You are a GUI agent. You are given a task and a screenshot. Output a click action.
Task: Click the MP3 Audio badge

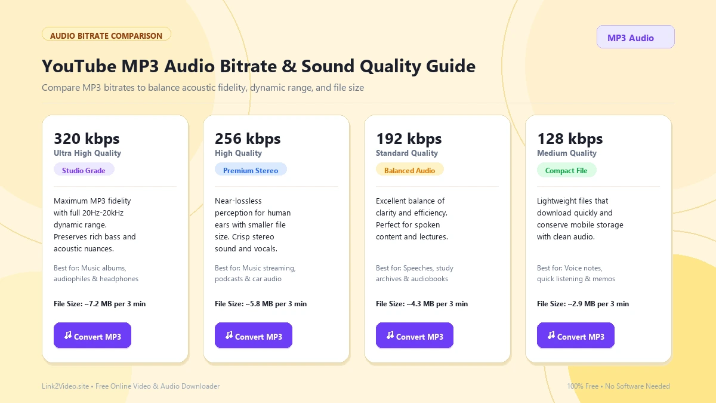(635, 37)
